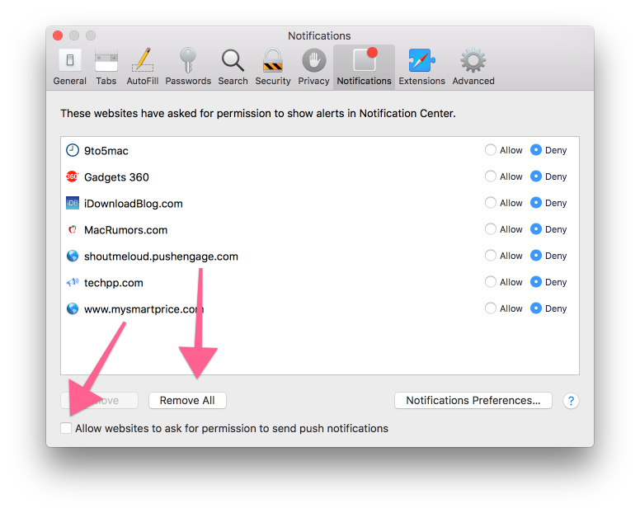
Task: Open Notifications Preferences…
Action: 473,400
